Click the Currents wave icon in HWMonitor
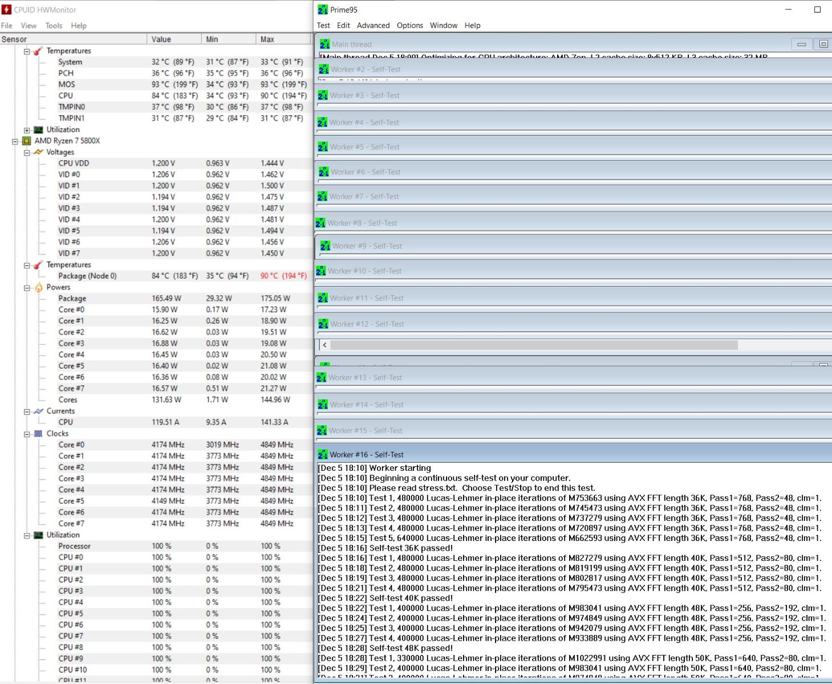 [38, 411]
